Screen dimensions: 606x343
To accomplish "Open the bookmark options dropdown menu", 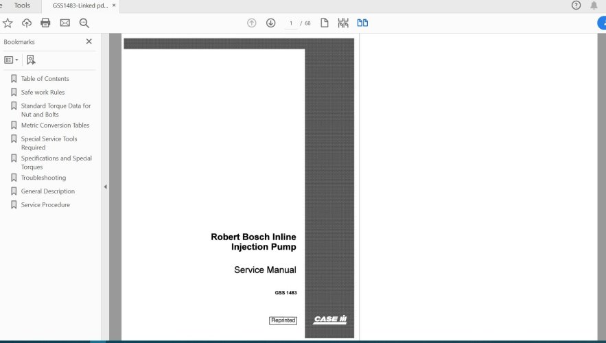I will (11, 60).
